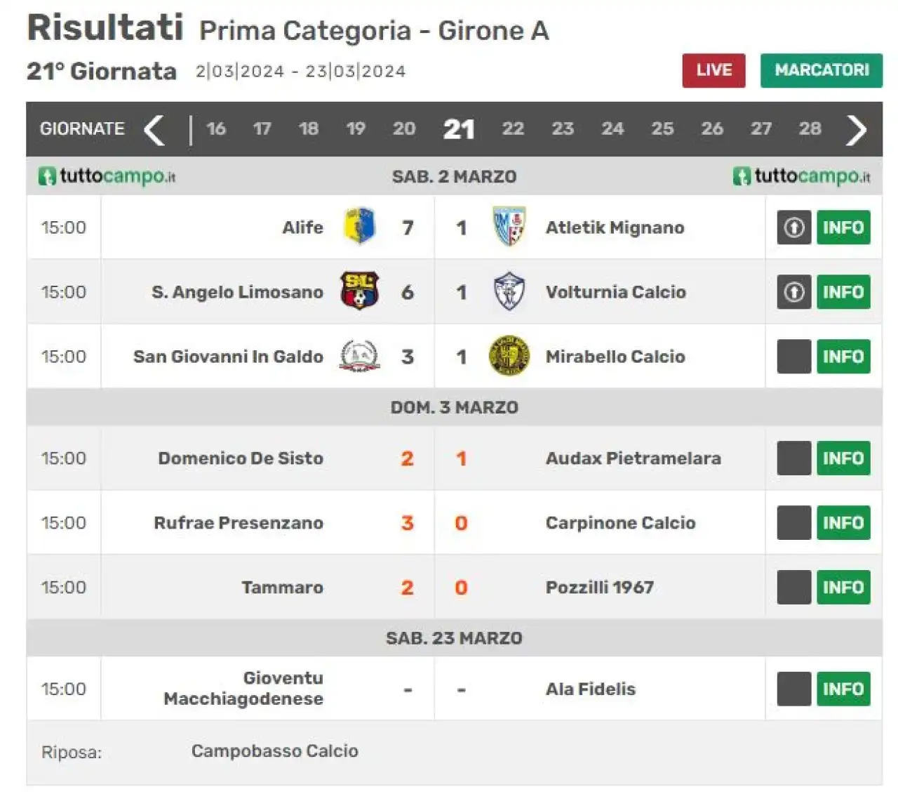Click the dark square next to Rufrae Presenzano INFO
The image size is (898, 794).
tap(794, 523)
